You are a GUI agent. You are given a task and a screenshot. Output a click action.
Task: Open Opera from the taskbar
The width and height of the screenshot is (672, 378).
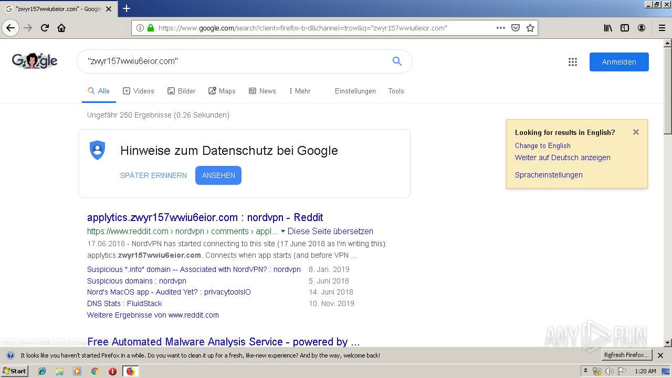(x=112, y=371)
